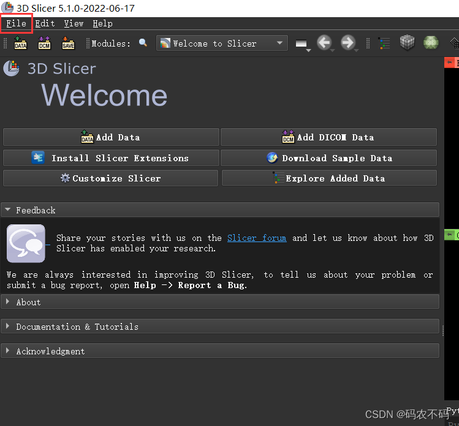Go to next module with forward arrow

click(x=347, y=43)
